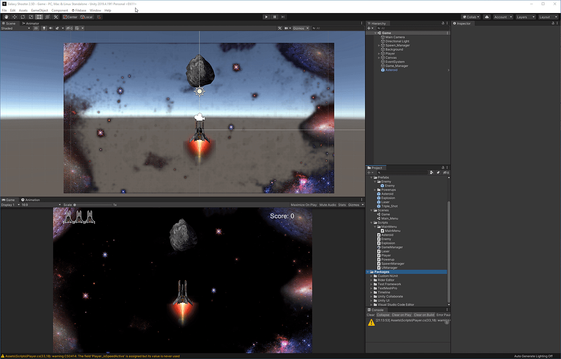The height and width of the screenshot is (359, 561).
Task: Click the search by type icon in Project
Action: click(432, 172)
